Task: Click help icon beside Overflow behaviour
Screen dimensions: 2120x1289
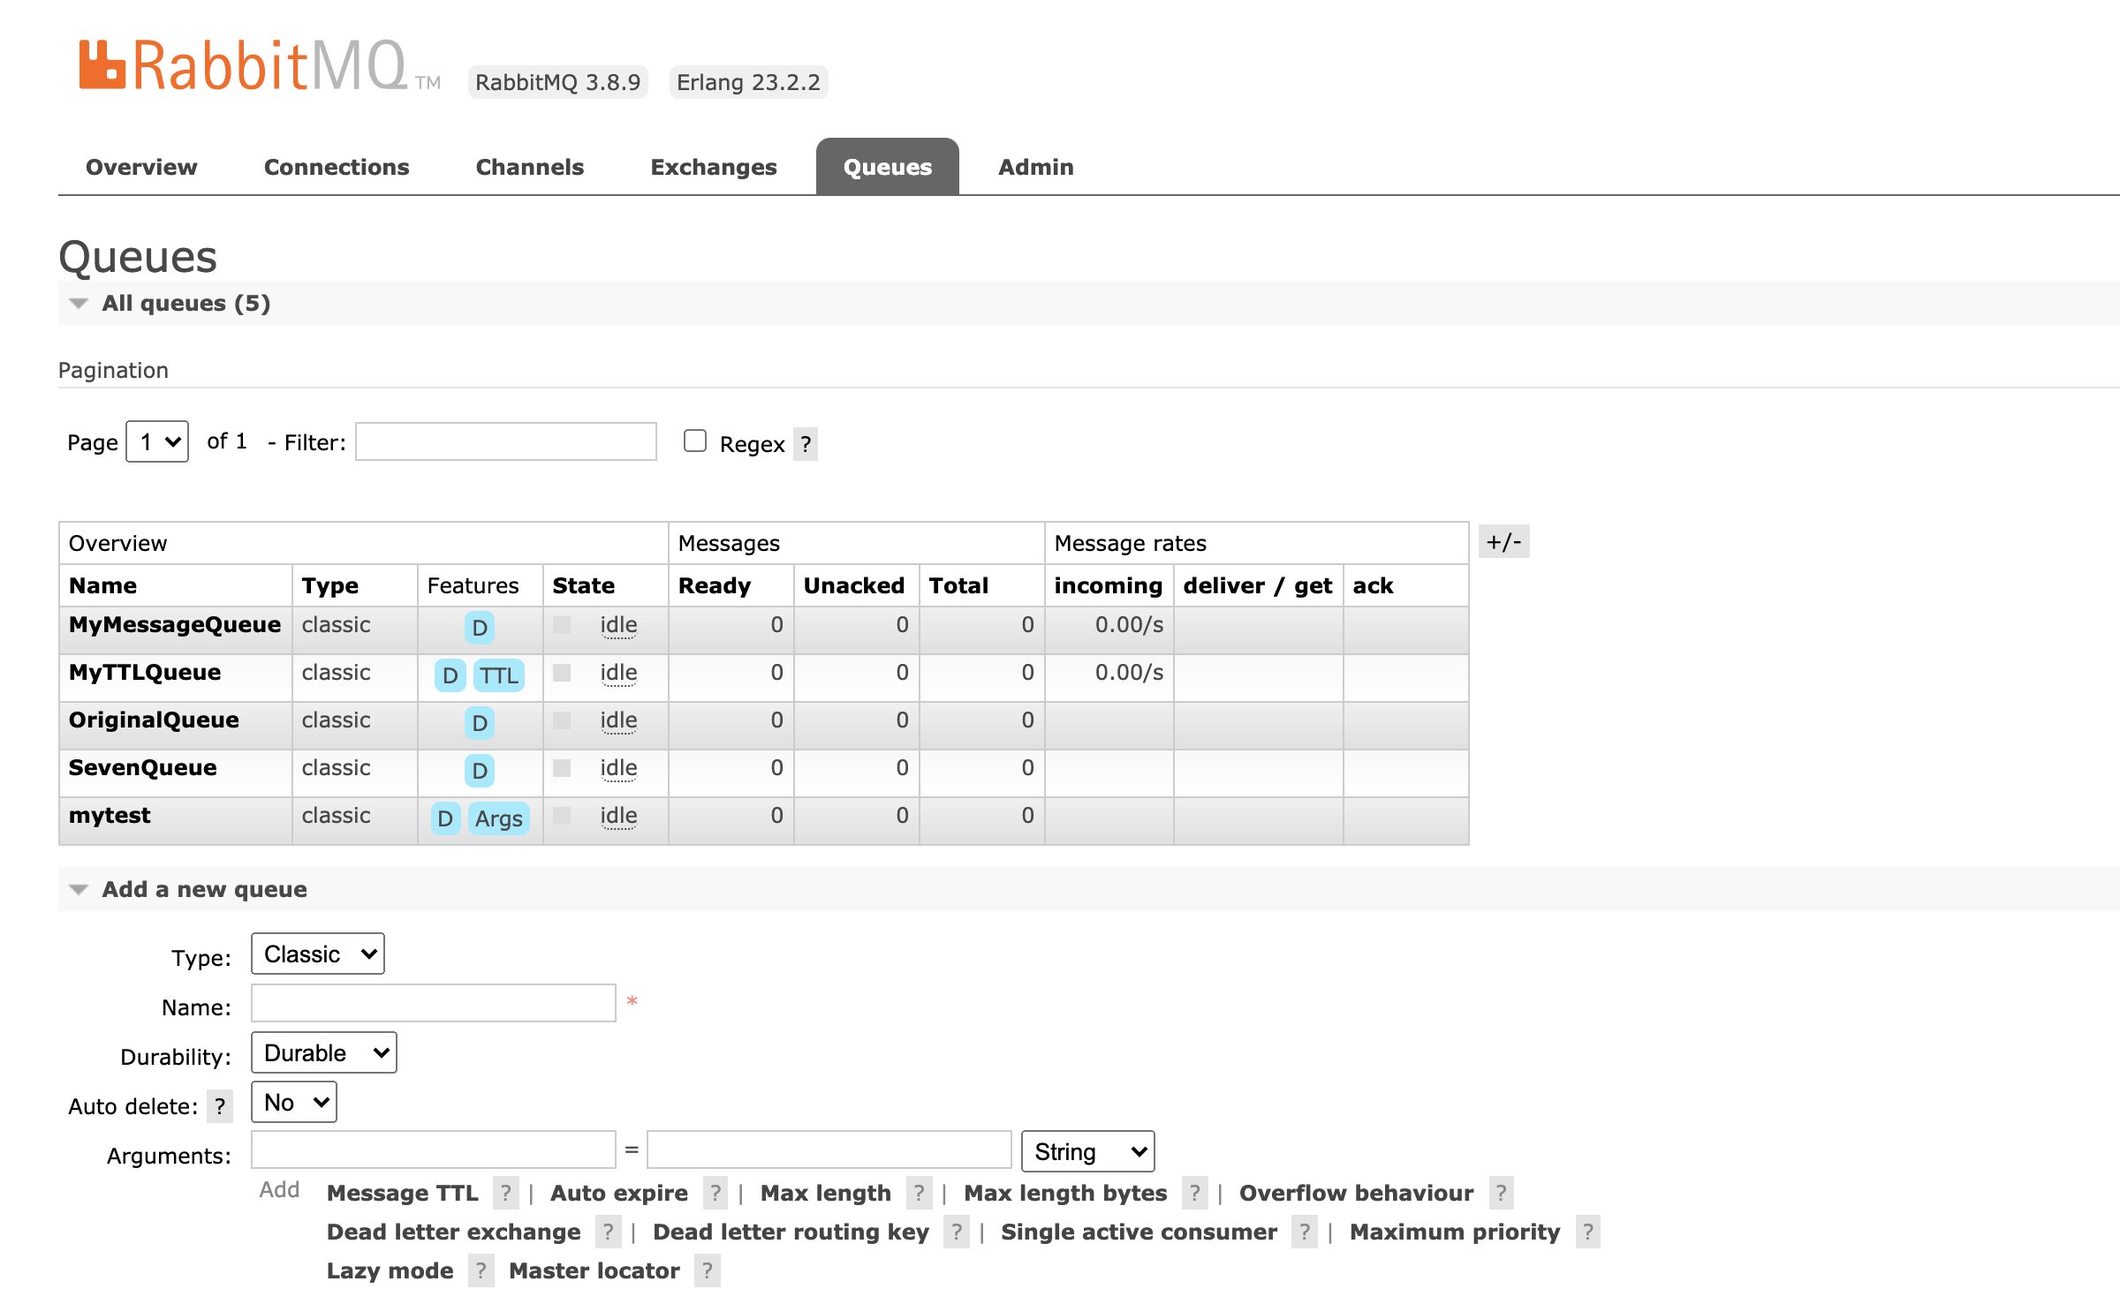Action: 1501,1193
